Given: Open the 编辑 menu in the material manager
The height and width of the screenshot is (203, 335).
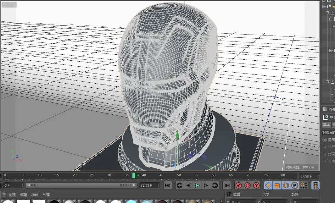Looking at the screenshot, I should click(24, 195).
